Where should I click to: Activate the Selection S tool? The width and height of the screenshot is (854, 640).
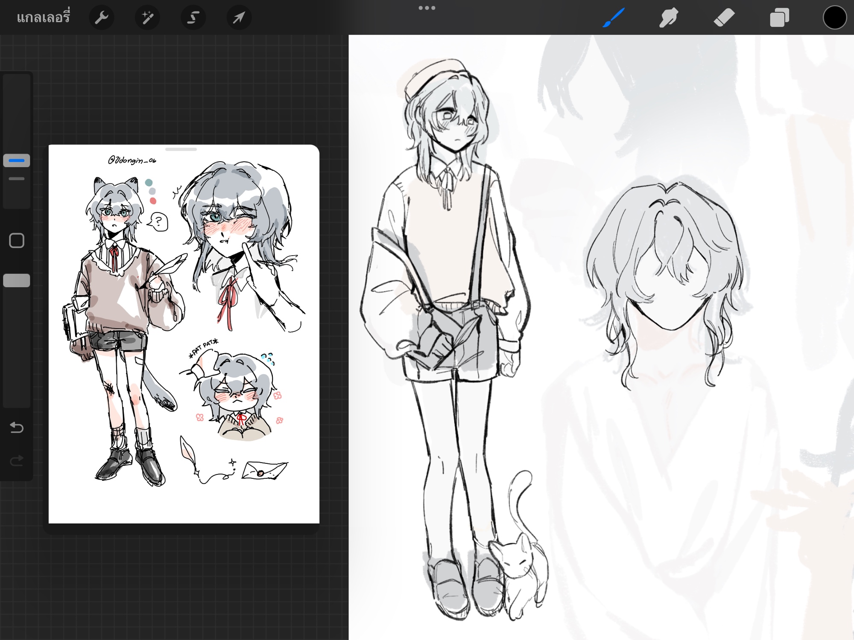point(193,18)
